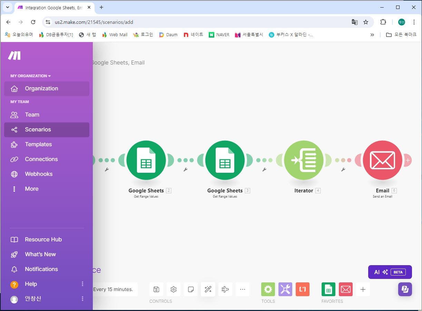The width and height of the screenshot is (422, 311).
Task: Select the Email module
Action: [383, 160]
